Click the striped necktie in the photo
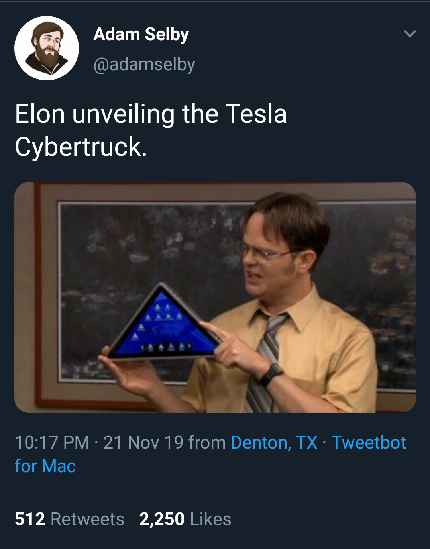 tap(265, 359)
